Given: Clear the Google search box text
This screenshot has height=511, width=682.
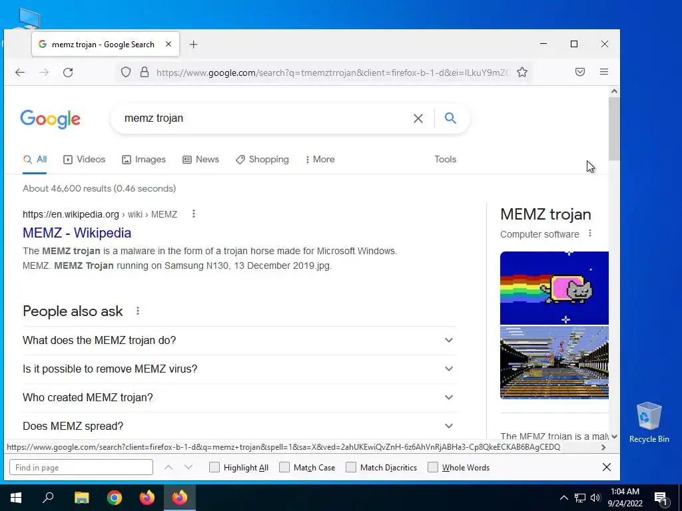Looking at the screenshot, I should [418, 118].
